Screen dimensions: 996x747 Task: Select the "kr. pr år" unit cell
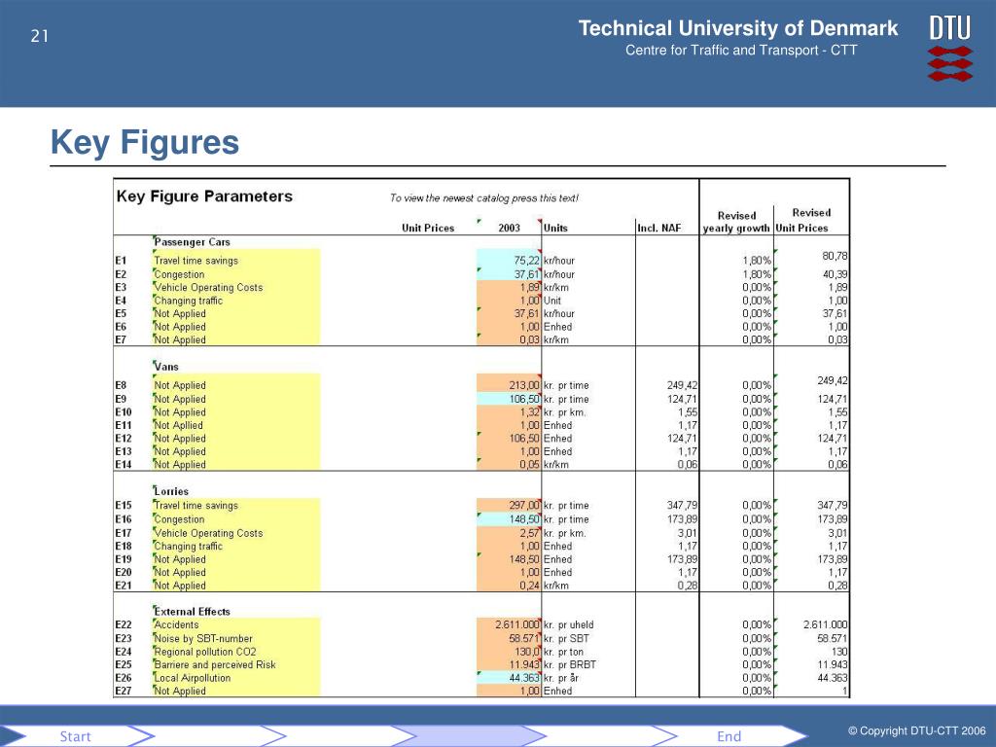point(561,678)
